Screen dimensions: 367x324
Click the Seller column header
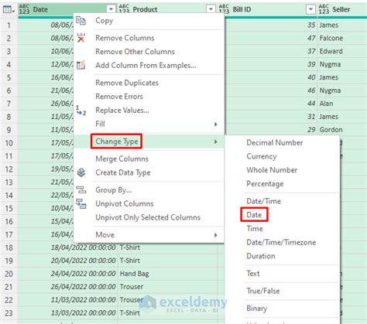[341, 9]
